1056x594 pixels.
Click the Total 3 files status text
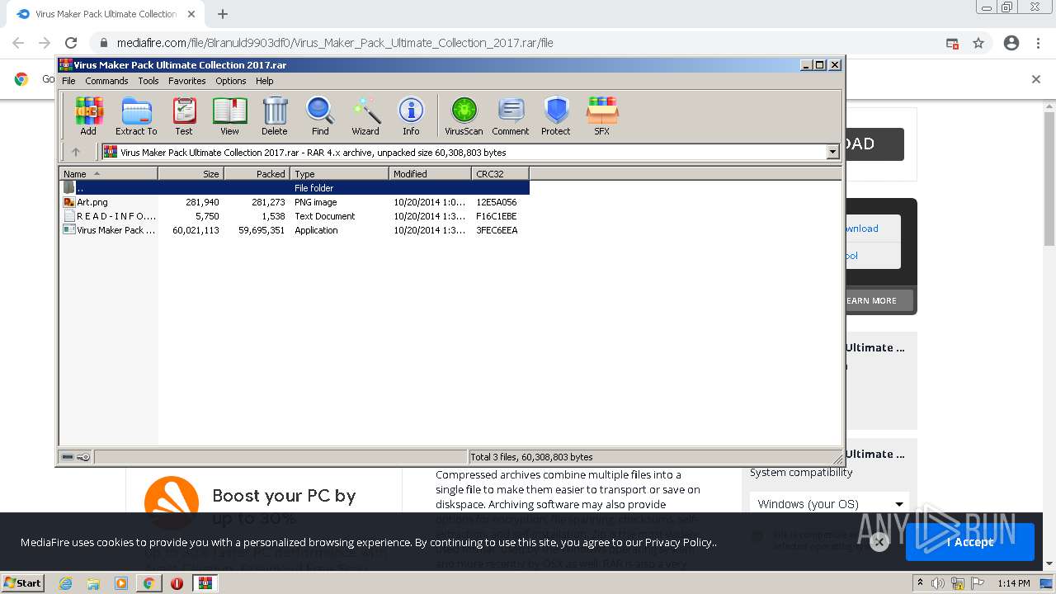[531, 457]
